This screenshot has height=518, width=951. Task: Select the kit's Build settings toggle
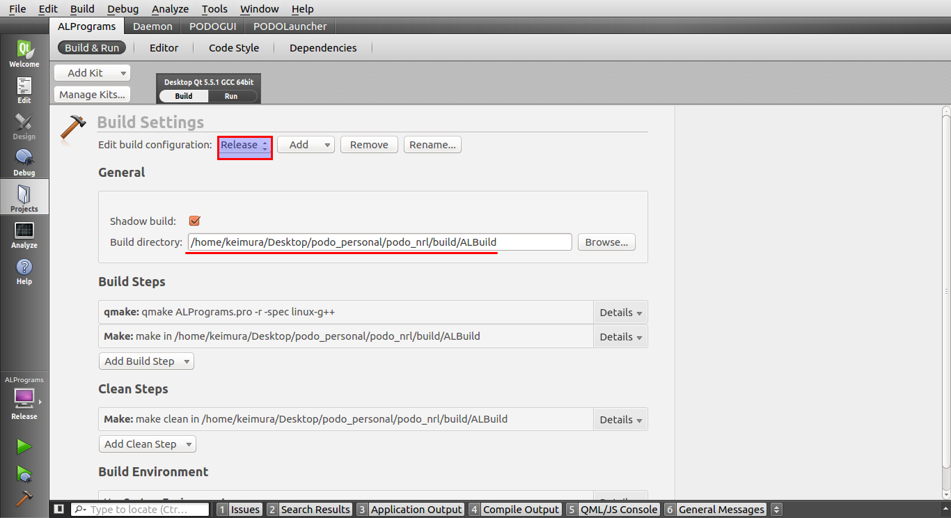tap(184, 96)
